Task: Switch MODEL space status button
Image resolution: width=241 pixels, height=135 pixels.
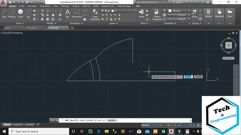Action: [145, 125]
